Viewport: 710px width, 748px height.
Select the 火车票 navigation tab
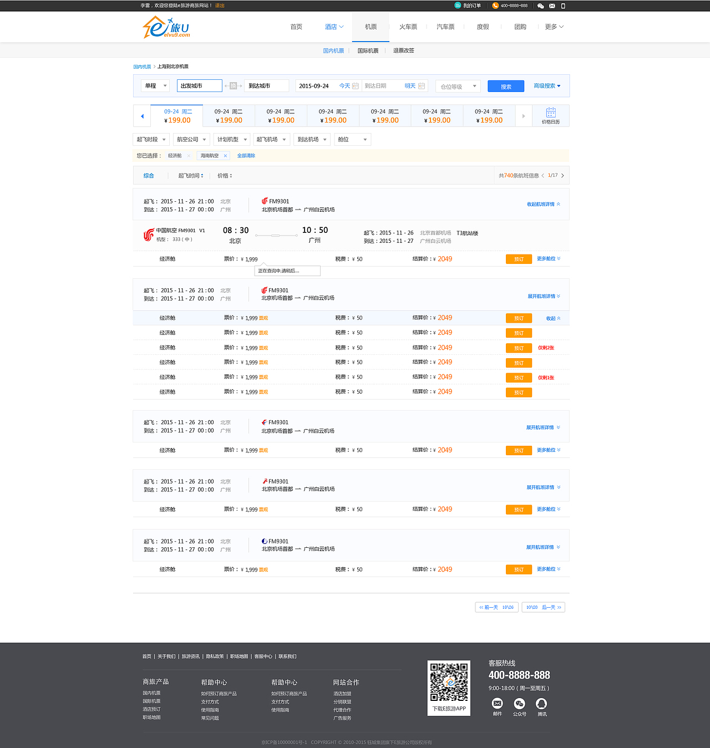pyautogui.click(x=408, y=27)
